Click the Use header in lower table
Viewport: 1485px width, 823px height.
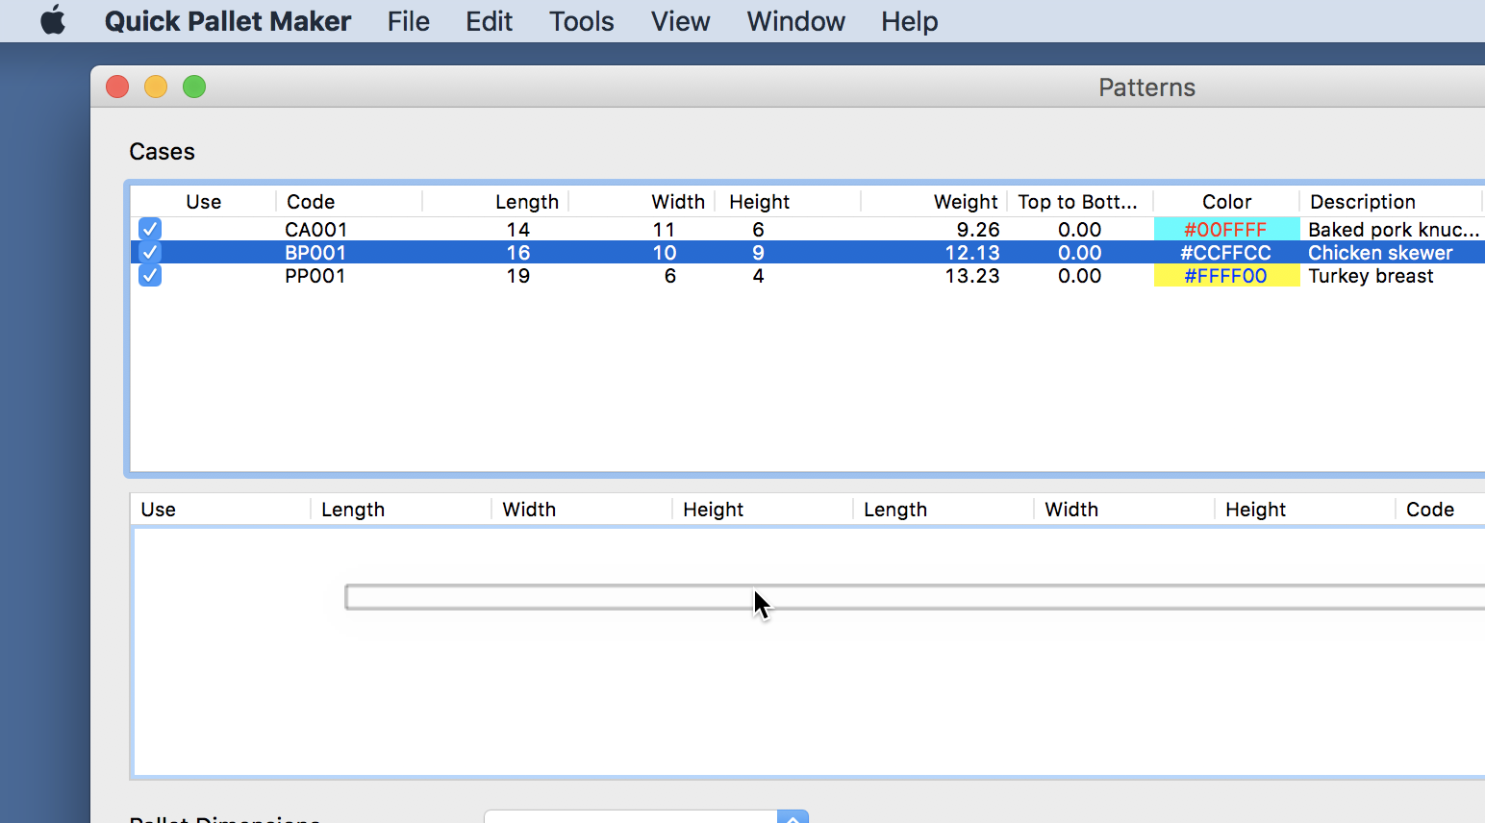coord(159,510)
